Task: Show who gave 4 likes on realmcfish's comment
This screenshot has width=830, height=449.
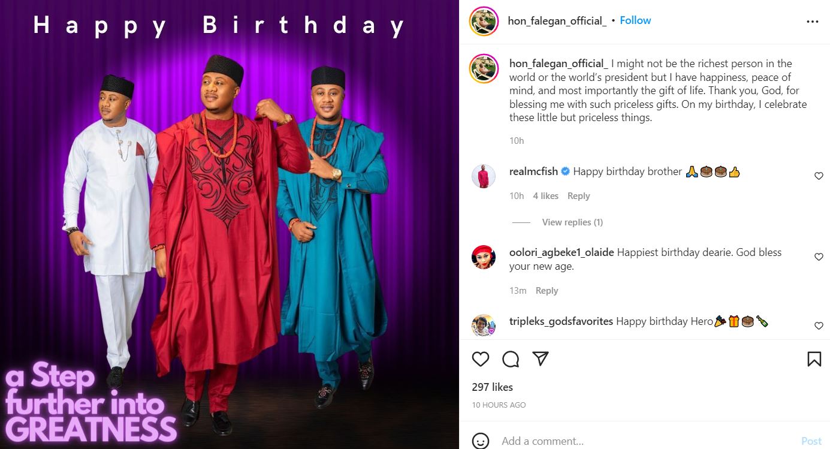Action: point(545,196)
